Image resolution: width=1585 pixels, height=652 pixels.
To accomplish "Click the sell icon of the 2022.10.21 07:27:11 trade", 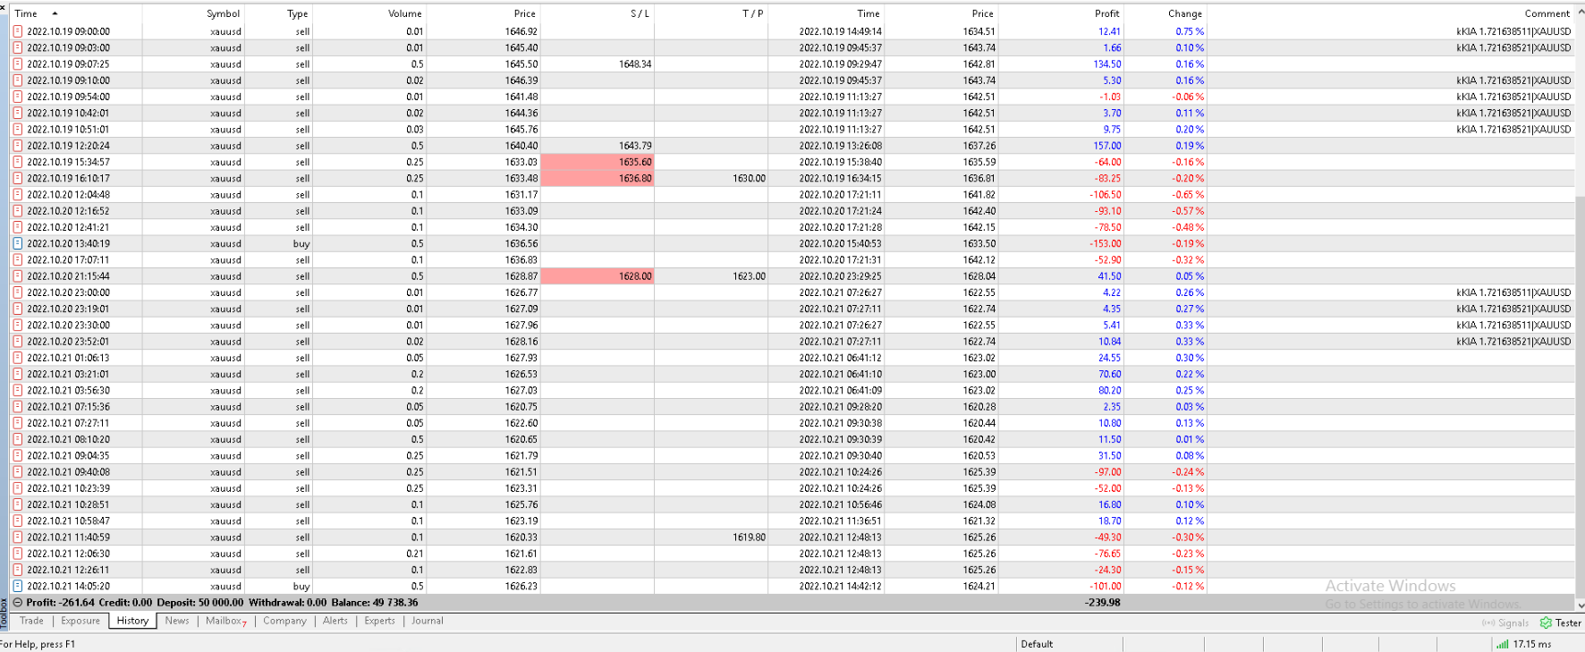I will click(x=17, y=423).
